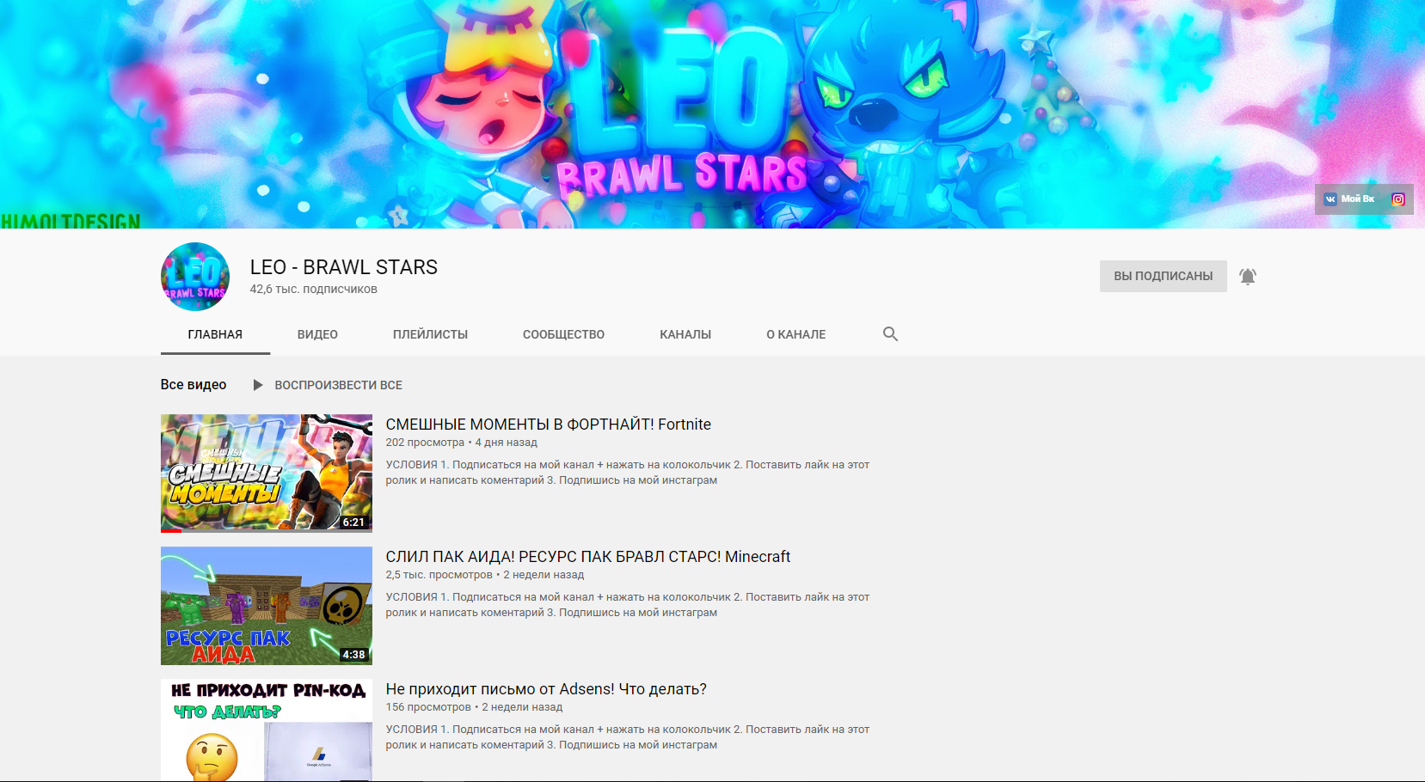Select the О КАНАЛЕ tab
This screenshot has width=1425, height=782.
(x=795, y=334)
